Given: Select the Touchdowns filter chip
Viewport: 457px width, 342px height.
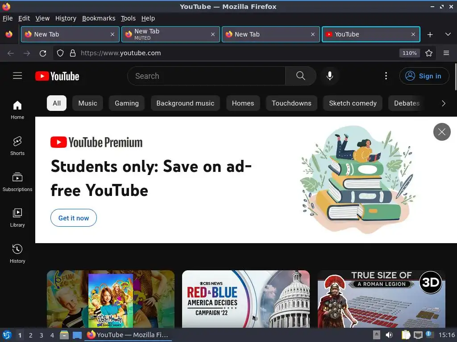Looking at the screenshot, I should pyautogui.click(x=291, y=103).
